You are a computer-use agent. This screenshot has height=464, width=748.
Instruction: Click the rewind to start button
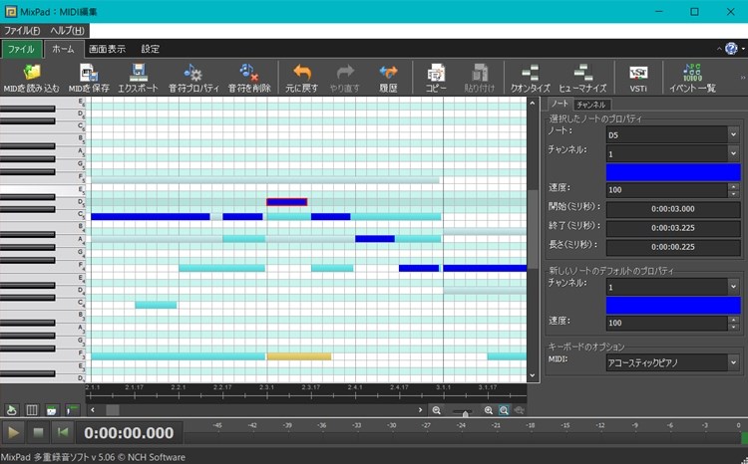63,432
